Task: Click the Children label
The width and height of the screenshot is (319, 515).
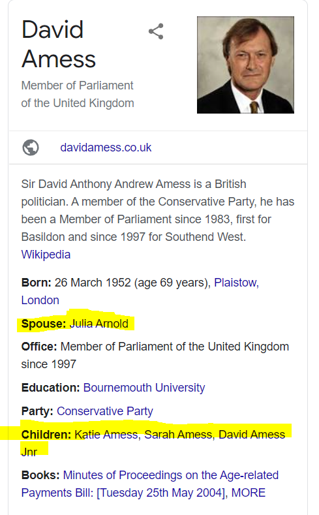Action: [x=46, y=435]
